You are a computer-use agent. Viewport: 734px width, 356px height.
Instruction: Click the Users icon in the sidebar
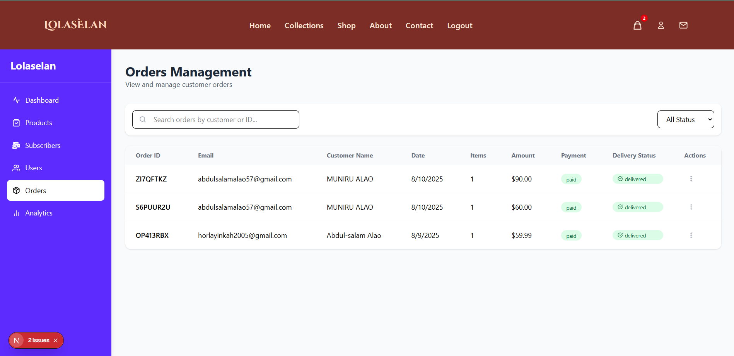click(16, 168)
